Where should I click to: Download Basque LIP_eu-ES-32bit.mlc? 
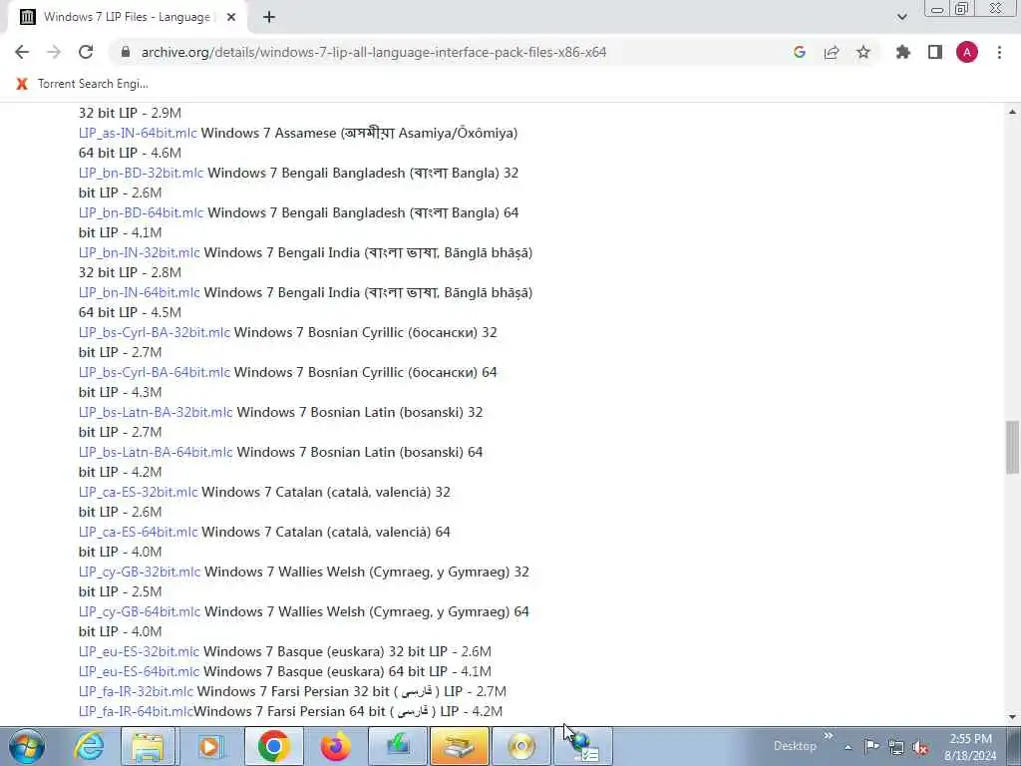tap(139, 651)
